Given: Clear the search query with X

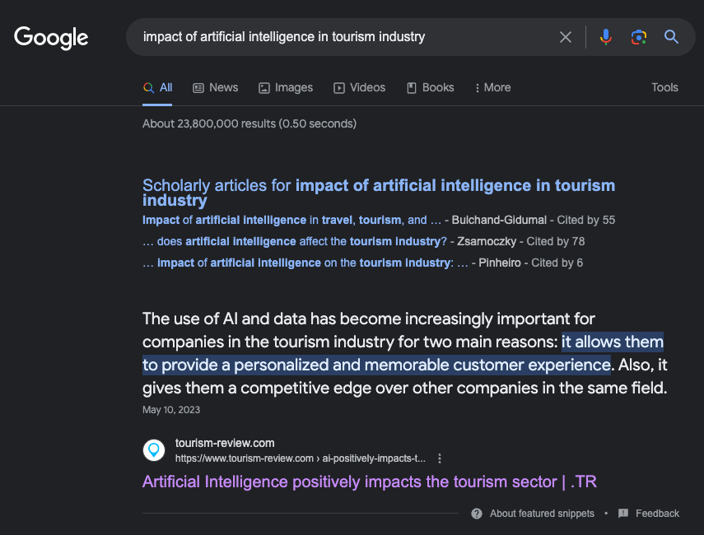Looking at the screenshot, I should point(566,37).
